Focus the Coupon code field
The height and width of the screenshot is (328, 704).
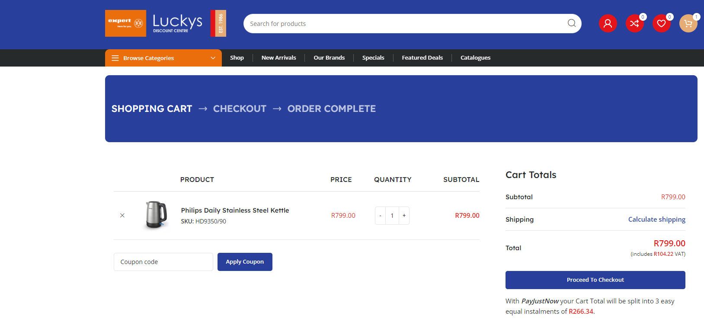[x=163, y=262]
